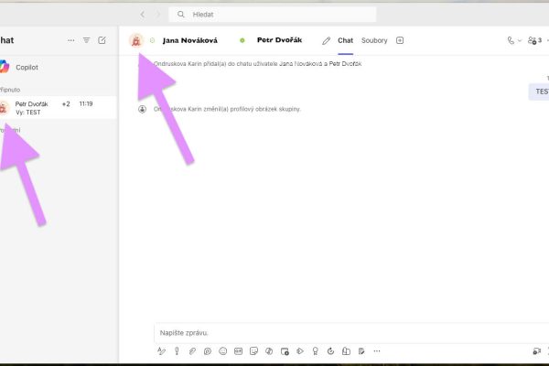549x366 pixels.
Task: Open the emoji picker
Action: [x=223, y=350]
